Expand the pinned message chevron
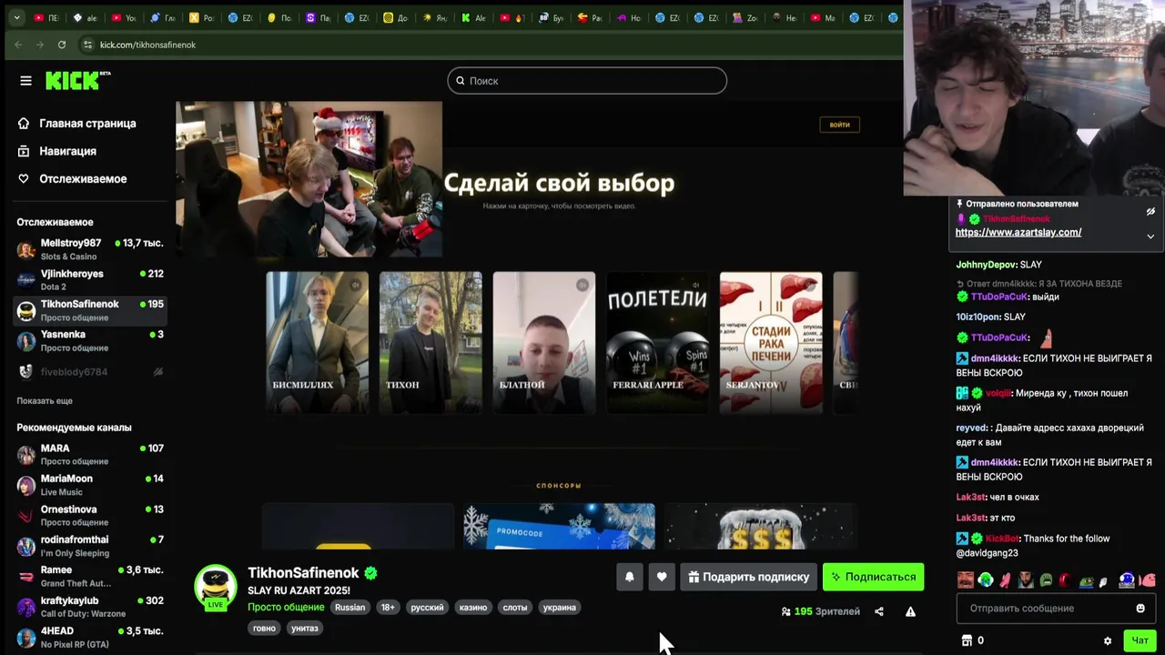Viewport: 1165px width, 655px height. 1150,237
